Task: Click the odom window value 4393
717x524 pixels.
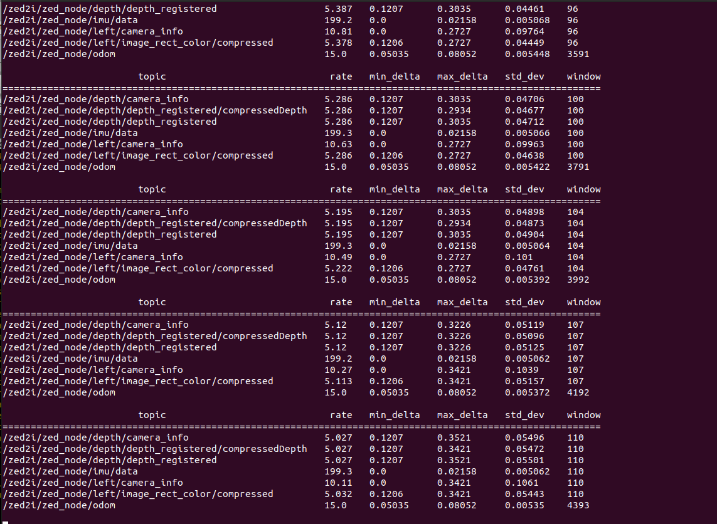Action: [578, 505]
